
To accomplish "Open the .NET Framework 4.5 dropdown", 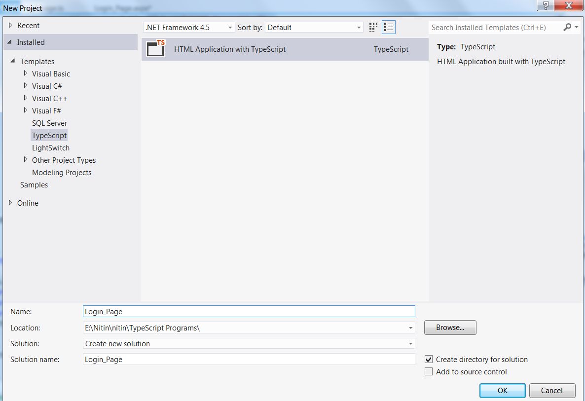I will click(x=189, y=27).
